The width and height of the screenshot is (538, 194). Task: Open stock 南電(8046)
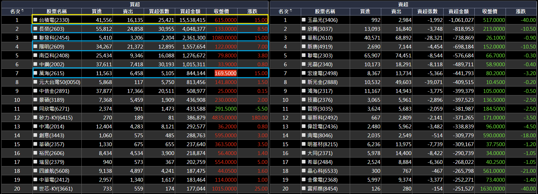[x=320, y=135]
